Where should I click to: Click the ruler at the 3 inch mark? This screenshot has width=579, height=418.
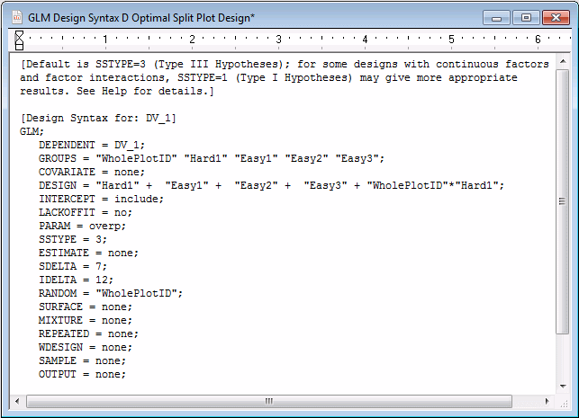pyautogui.click(x=279, y=40)
